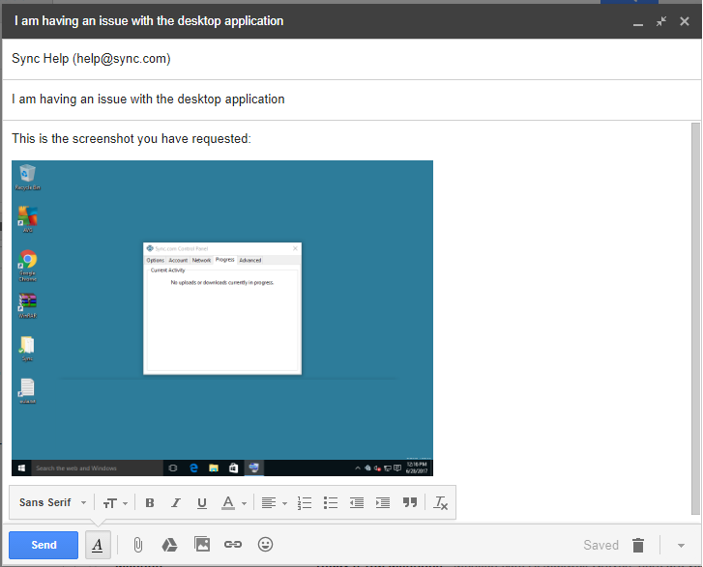This screenshot has height=567, width=703.
Task: Expand the text alignment dropdown
Action: tap(274, 503)
